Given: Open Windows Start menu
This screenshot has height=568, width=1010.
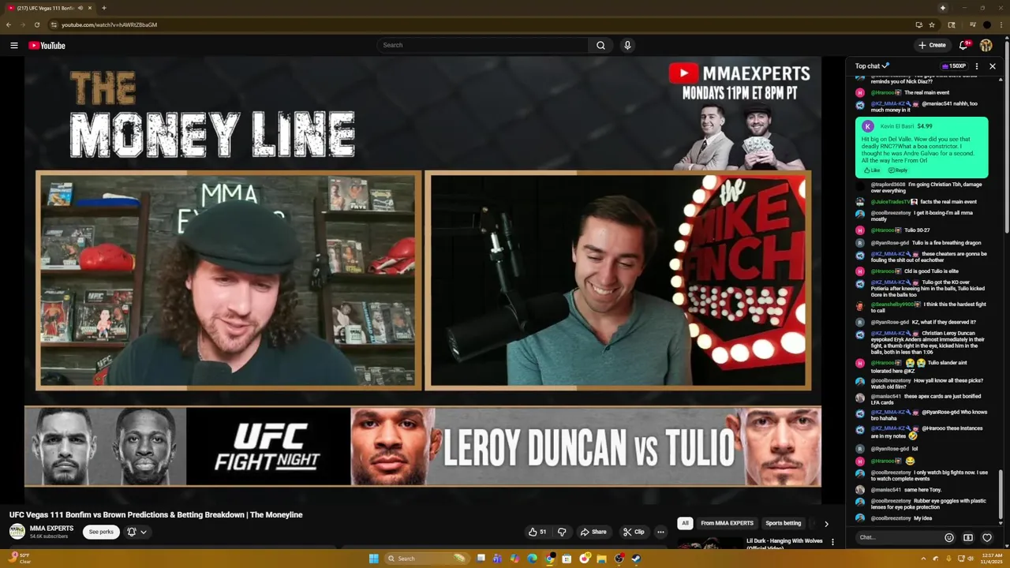Looking at the screenshot, I should pos(373,559).
